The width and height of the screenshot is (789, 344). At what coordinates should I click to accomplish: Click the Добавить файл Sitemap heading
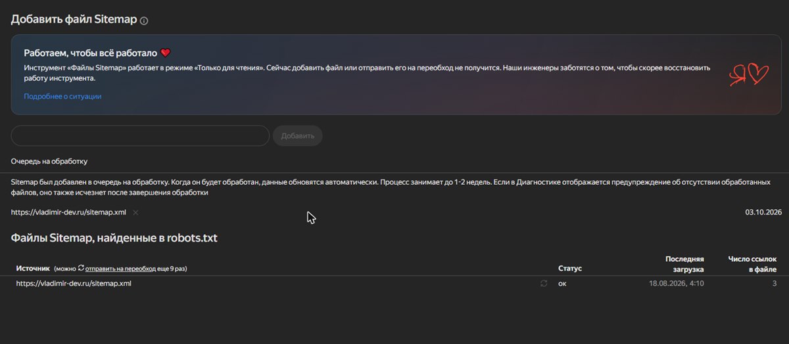pos(74,20)
